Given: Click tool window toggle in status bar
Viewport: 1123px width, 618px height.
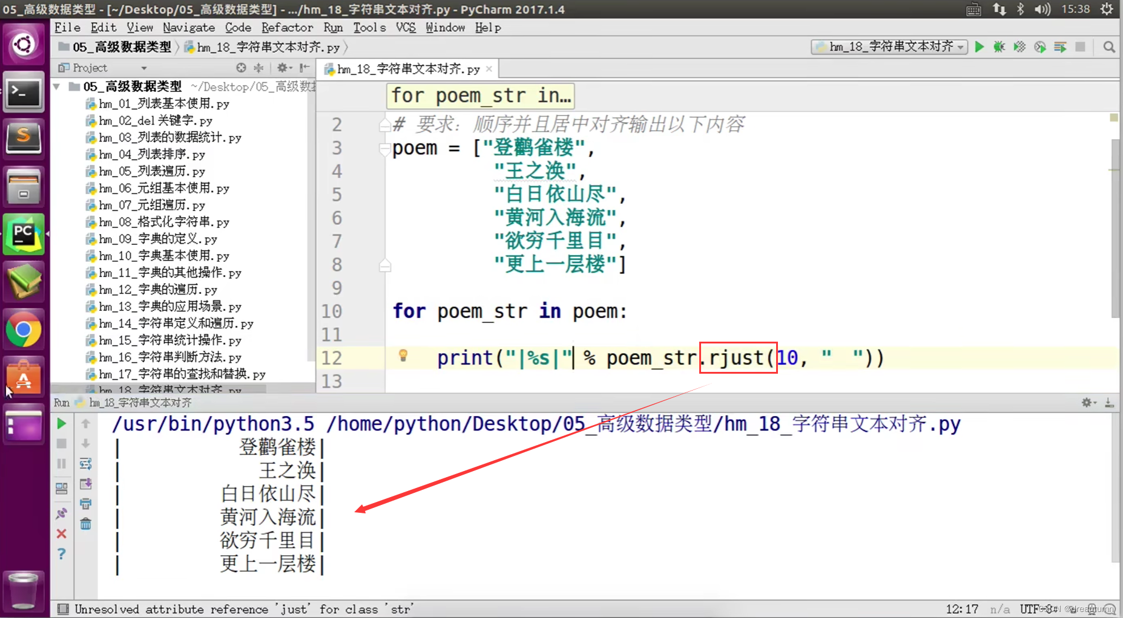Looking at the screenshot, I should click(x=62, y=609).
